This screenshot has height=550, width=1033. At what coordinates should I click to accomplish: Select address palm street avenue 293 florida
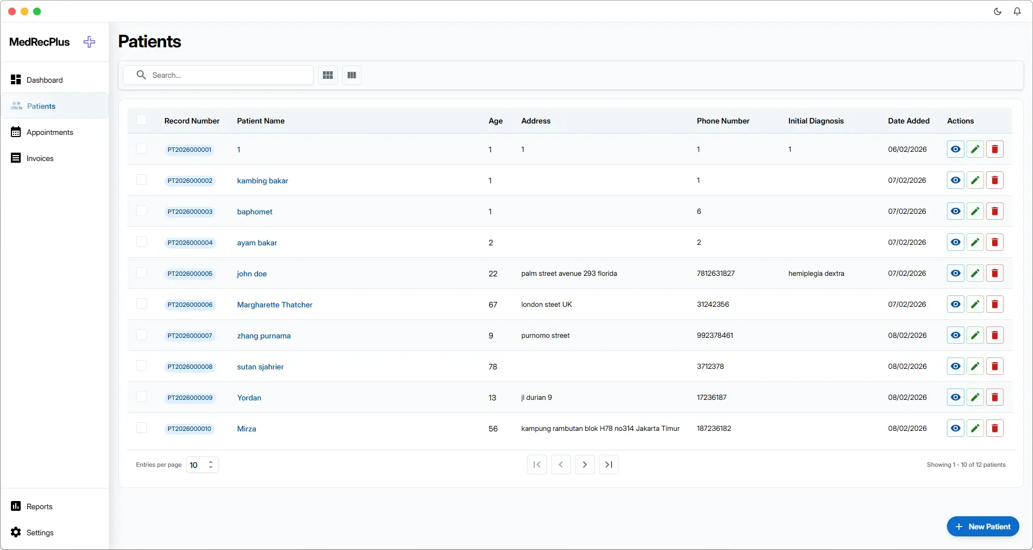pos(569,274)
